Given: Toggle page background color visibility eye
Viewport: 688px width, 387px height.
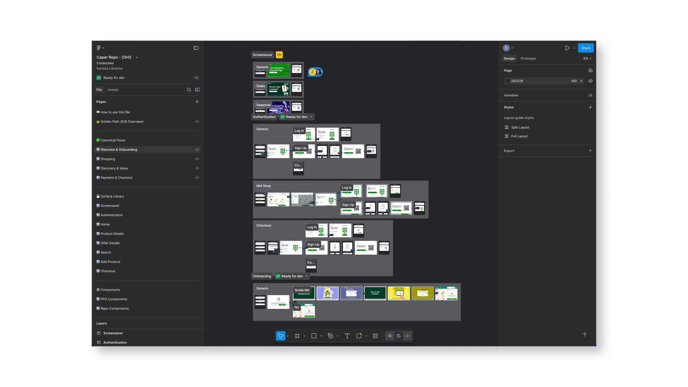Looking at the screenshot, I should click(590, 81).
